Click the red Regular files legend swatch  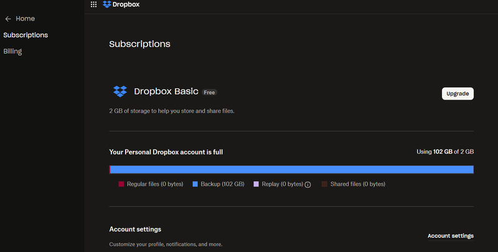point(121,184)
